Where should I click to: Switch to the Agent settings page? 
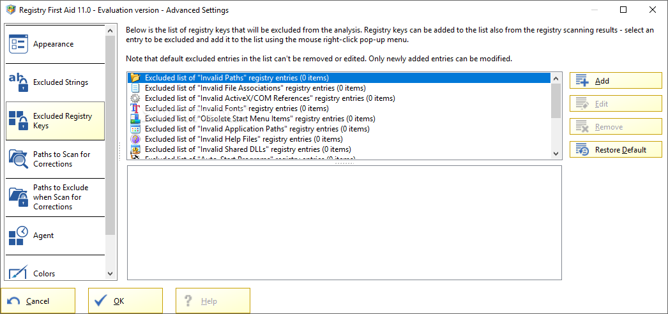pos(55,235)
